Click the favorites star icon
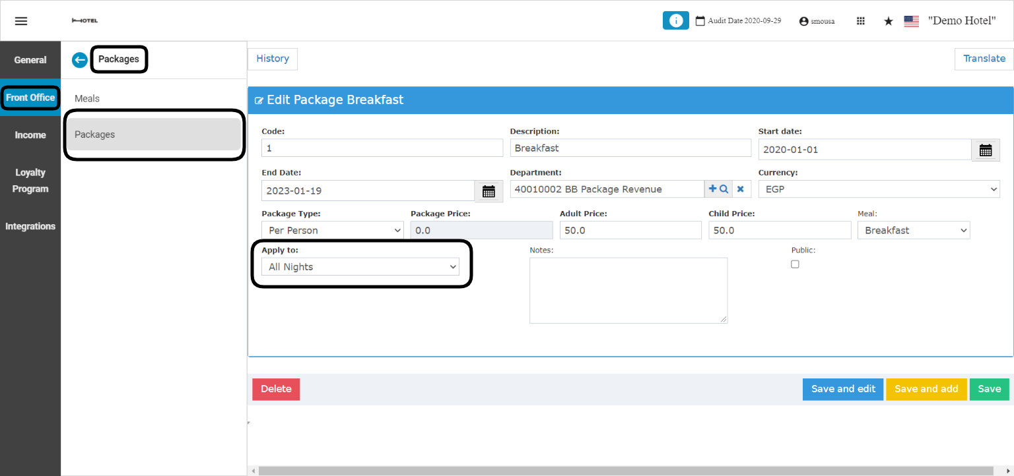 (889, 21)
